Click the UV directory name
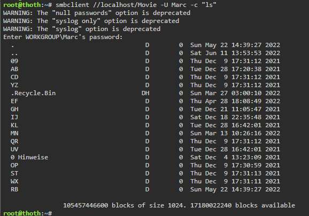This screenshot has width=309, height=216. tap(14, 149)
